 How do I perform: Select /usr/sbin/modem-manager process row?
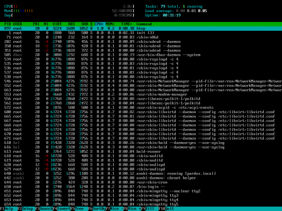click(141, 95)
